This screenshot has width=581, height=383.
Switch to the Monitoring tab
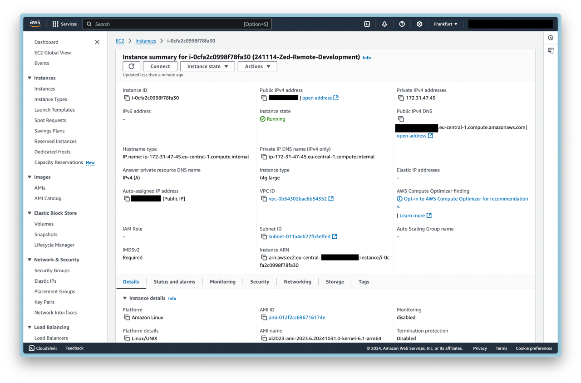click(x=222, y=282)
